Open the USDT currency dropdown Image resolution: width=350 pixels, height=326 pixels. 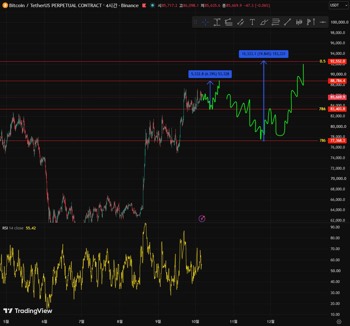(x=339, y=5)
